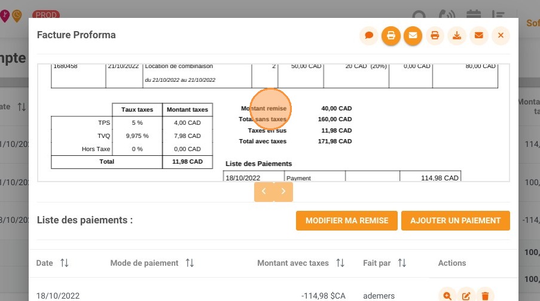Click the Location de combinaison item description

[179, 66]
